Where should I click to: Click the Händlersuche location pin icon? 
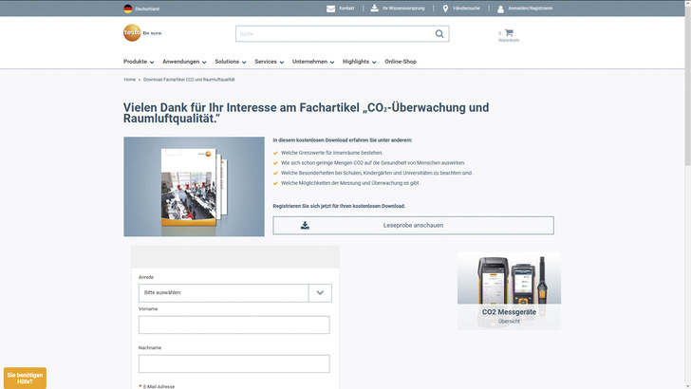tap(445, 9)
